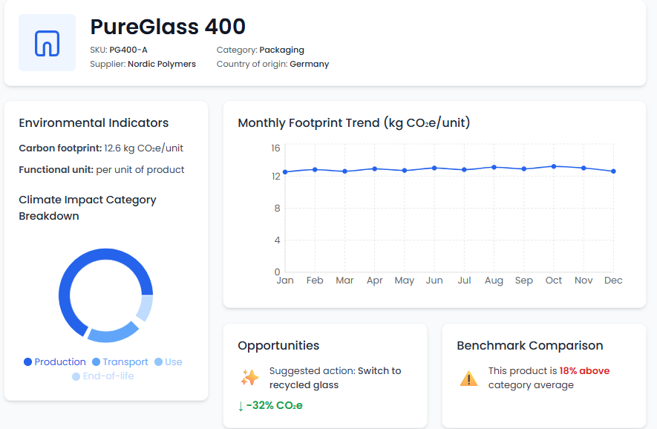Toggle the Production legend item
The image size is (657, 429).
tap(55, 362)
